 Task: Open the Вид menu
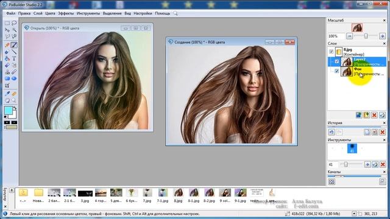click(127, 13)
